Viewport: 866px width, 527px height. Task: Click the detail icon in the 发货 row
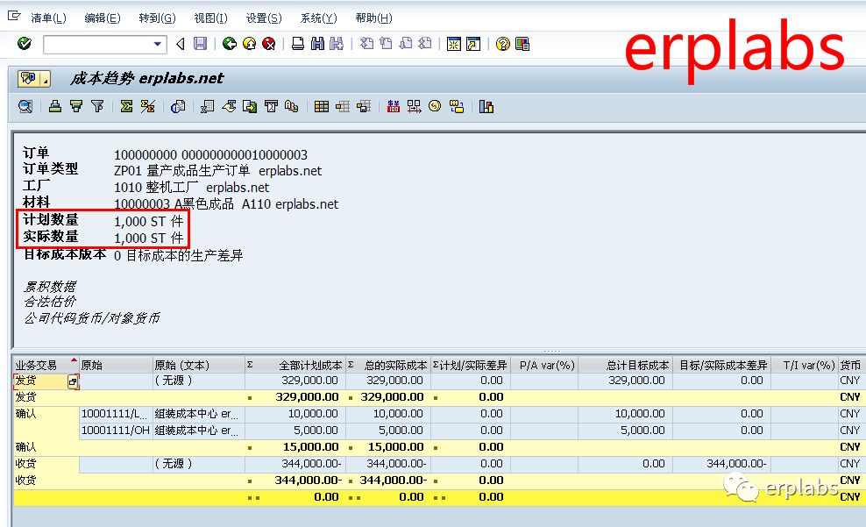[72, 381]
